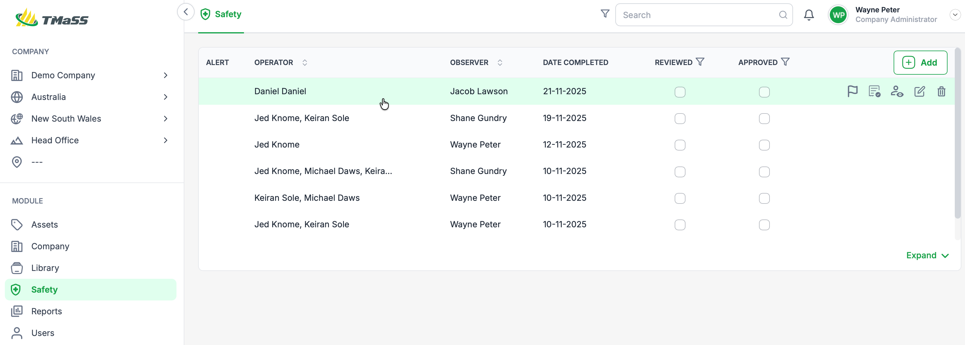Delete the Daniel Daniel record via trash icon
Viewport: 965px width, 345px height.
point(941,92)
